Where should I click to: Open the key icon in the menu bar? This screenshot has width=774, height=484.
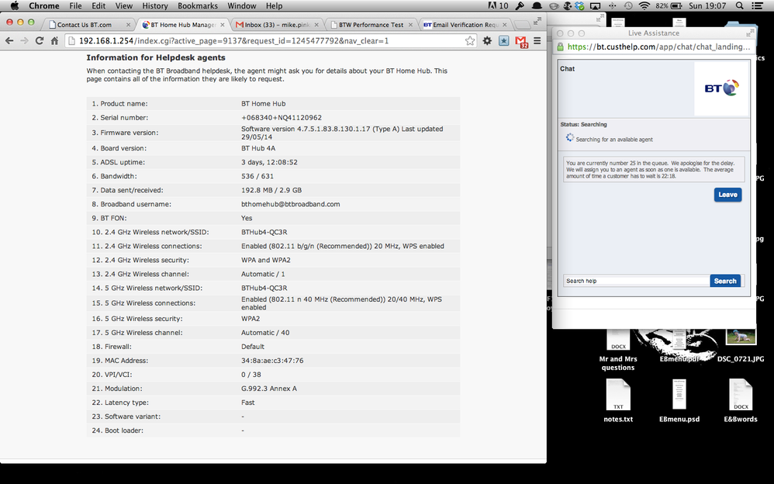tap(520, 5)
